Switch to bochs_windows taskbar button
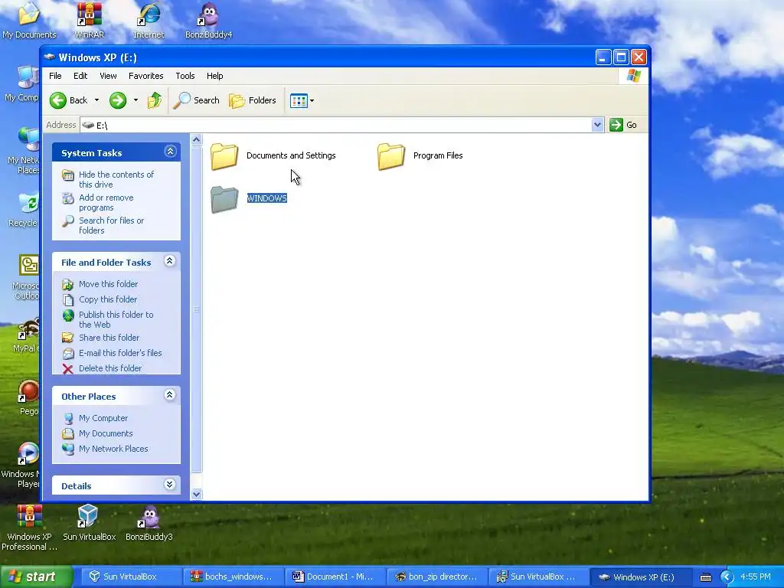 (234, 577)
